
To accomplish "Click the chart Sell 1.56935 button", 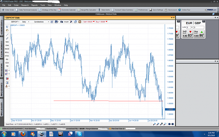I will 89,22.
